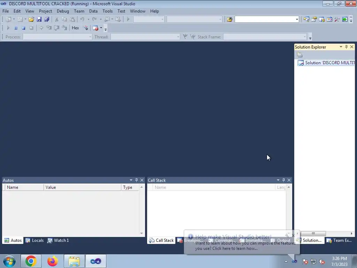The height and width of the screenshot is (268, 357).
Task: Click the Undo arrow icon
Action: tap(82, 20)
